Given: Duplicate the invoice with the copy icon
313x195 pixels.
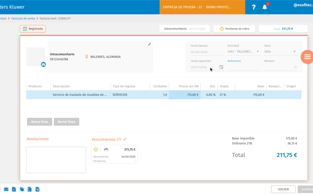Looking at the screenshot, I should pyautogui.click(x=22, y=189).
